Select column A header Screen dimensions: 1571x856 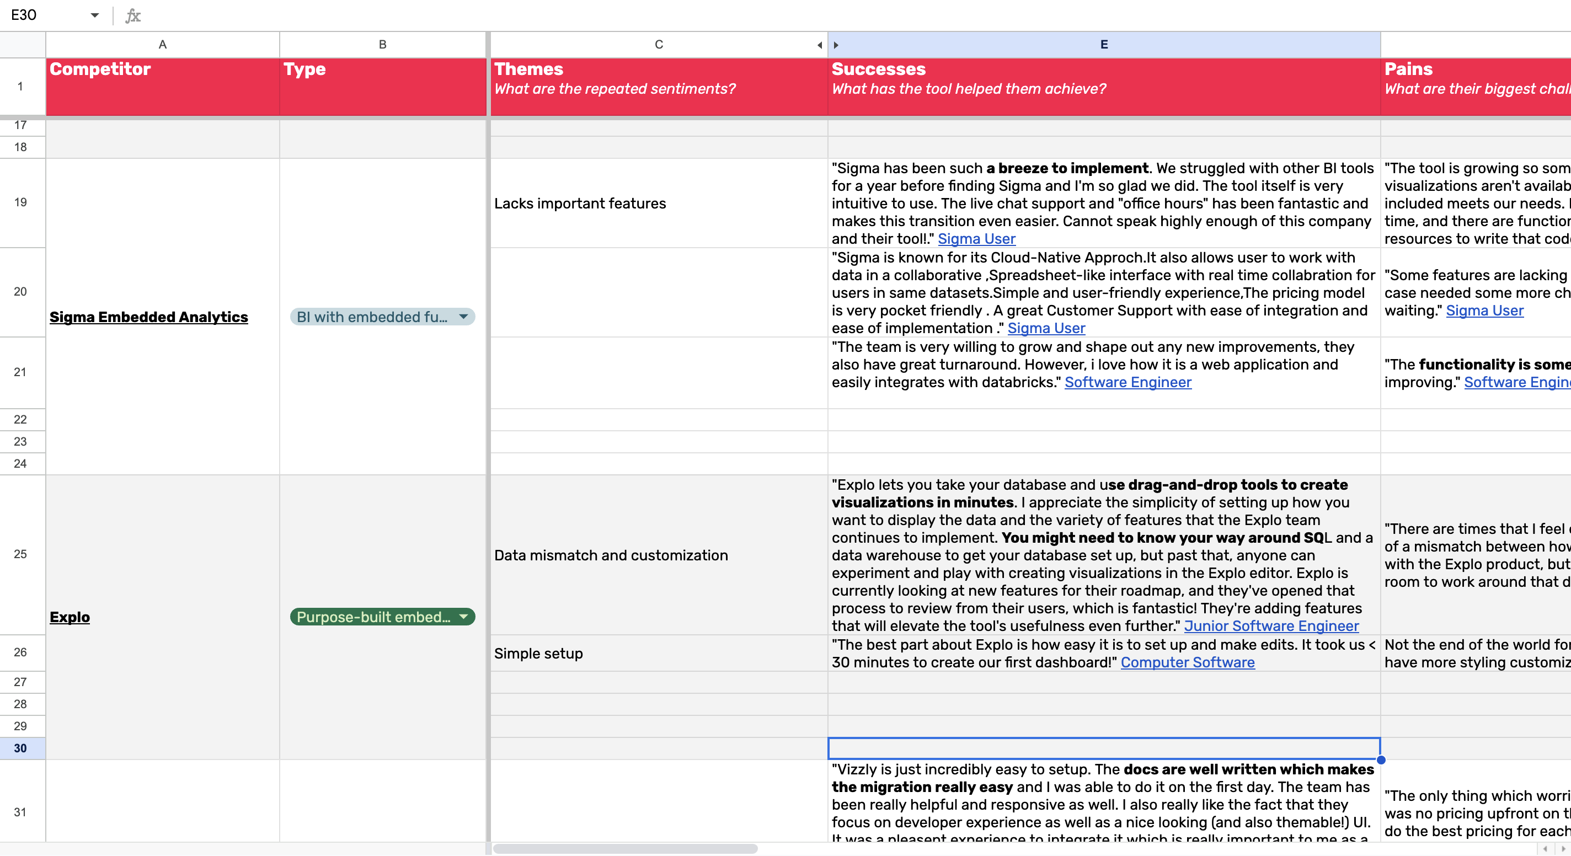pos(162,45)
